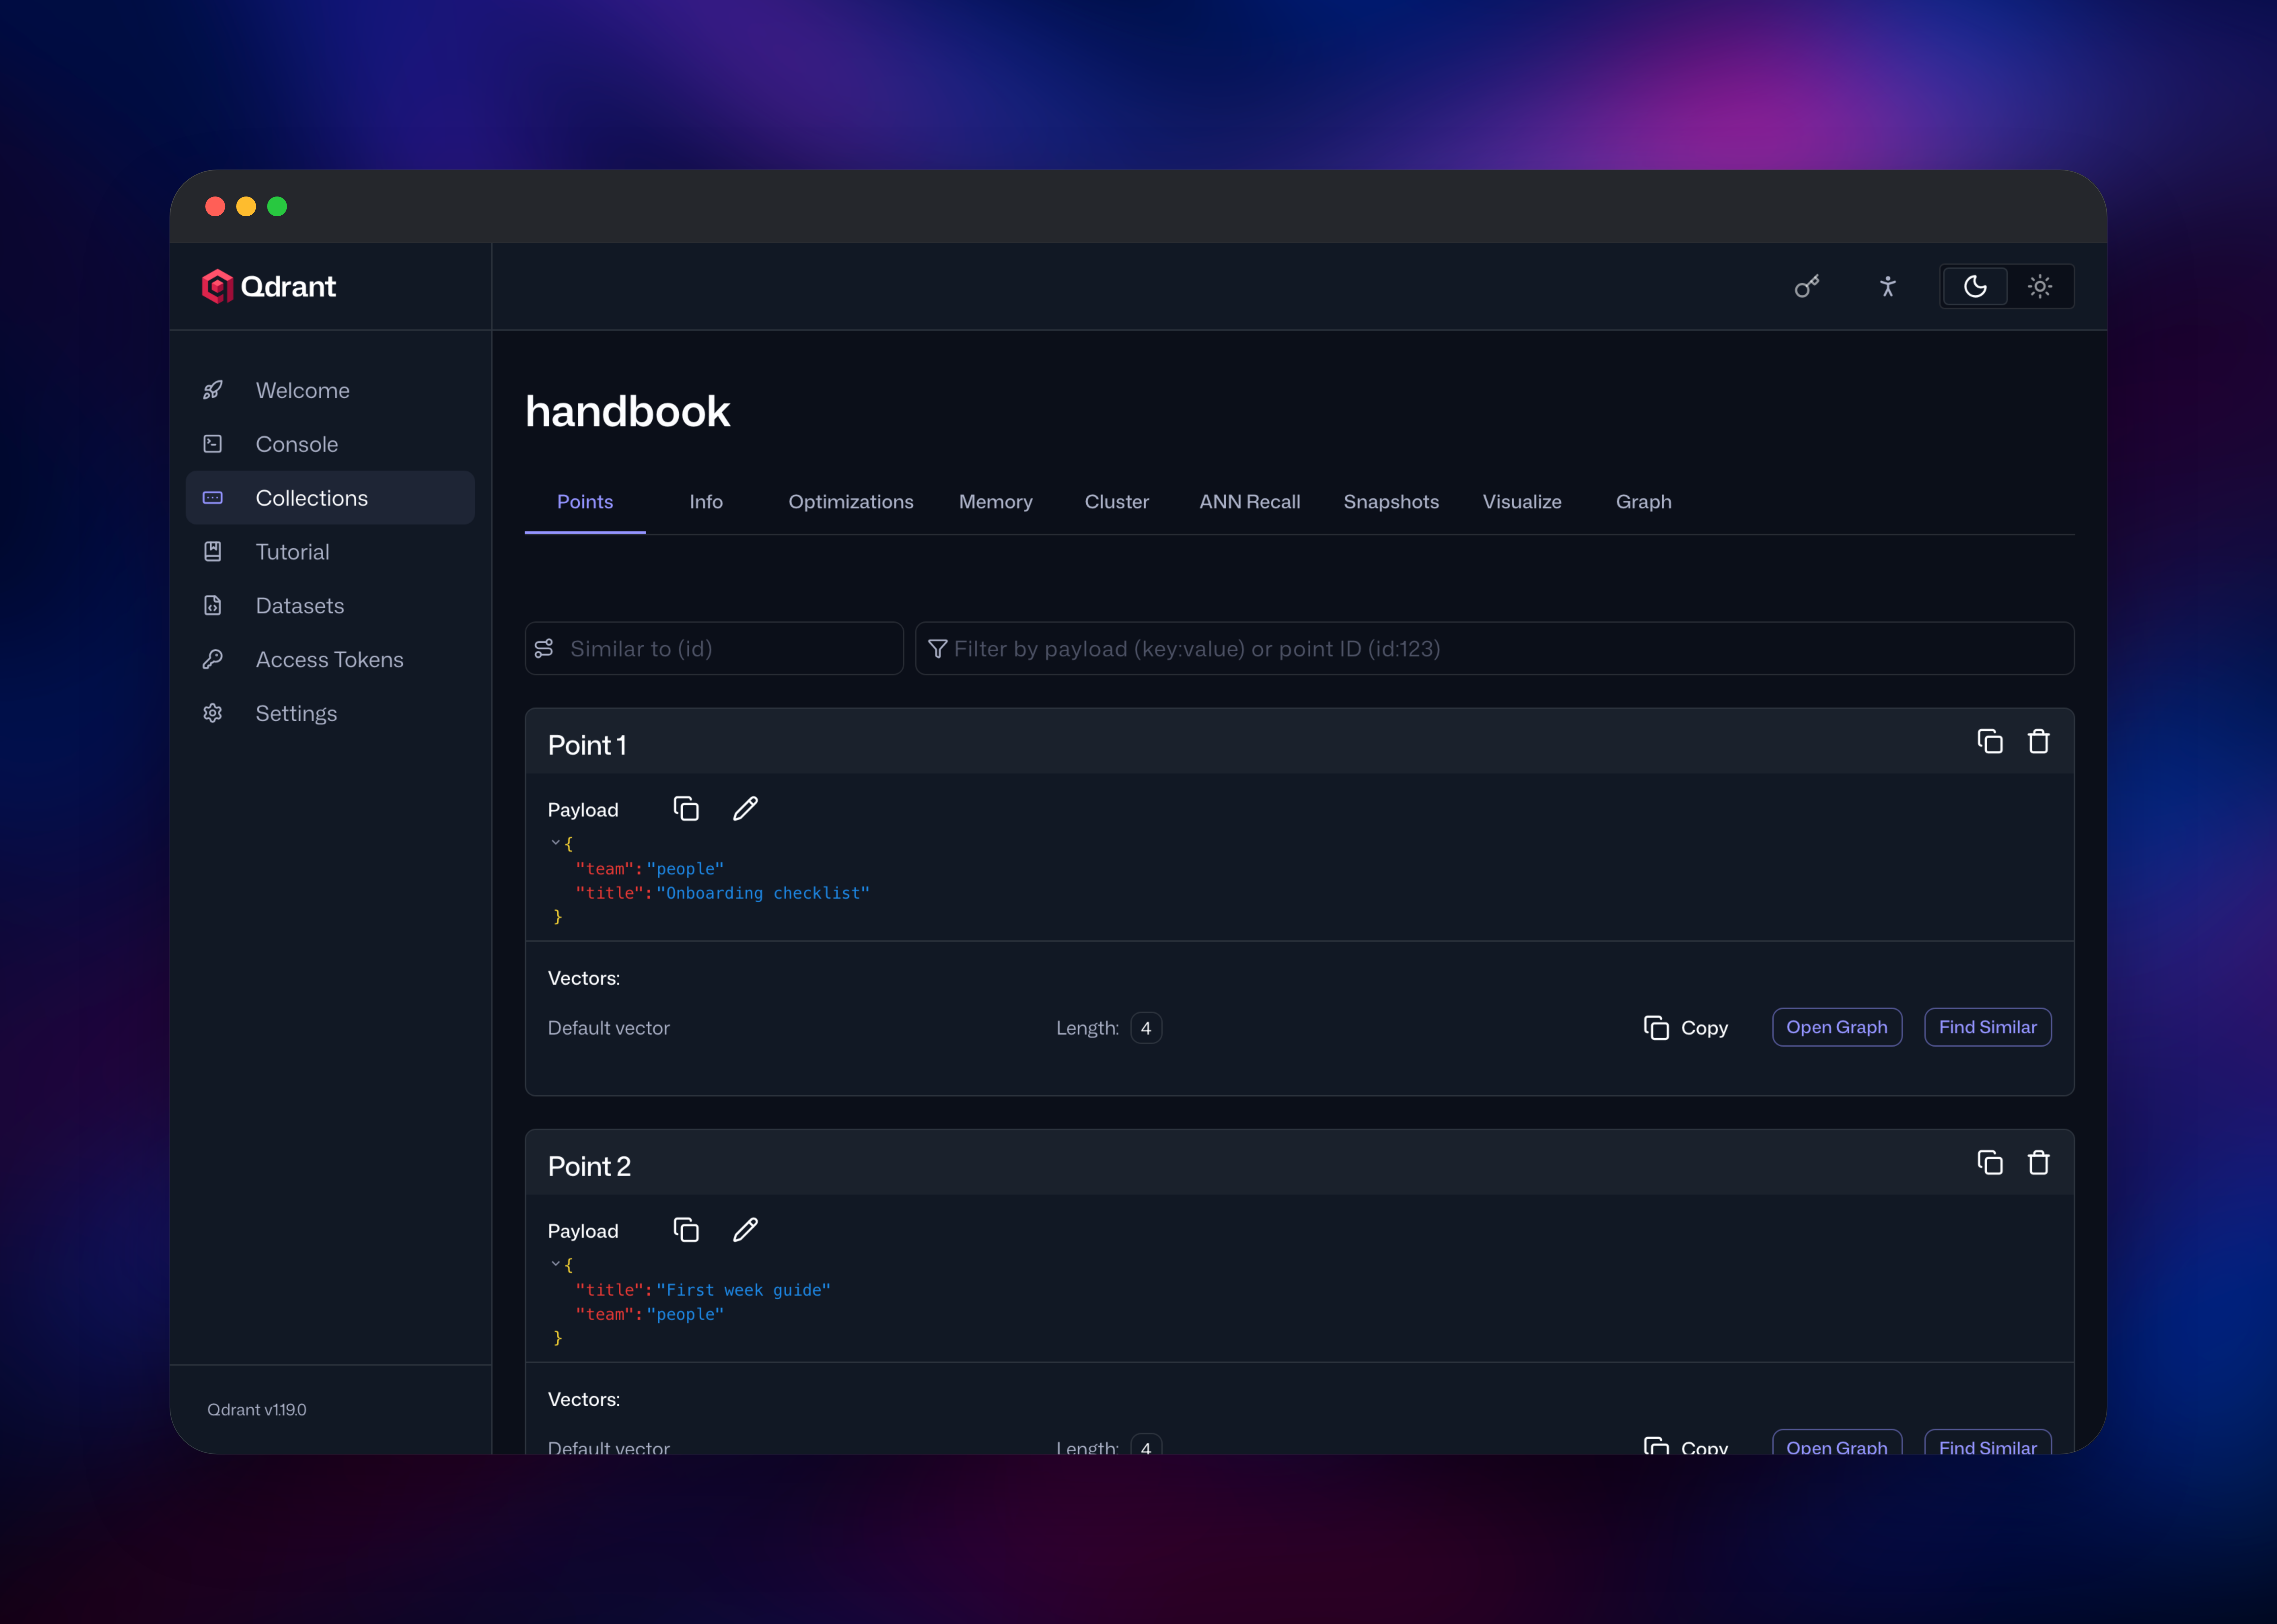Switch to the Optimizations tab

pyautogui.click(x=851, y=502)
